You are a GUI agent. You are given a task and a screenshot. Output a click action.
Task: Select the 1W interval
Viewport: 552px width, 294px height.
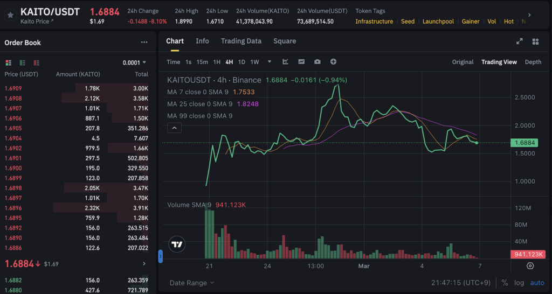(x=254, y=62)
